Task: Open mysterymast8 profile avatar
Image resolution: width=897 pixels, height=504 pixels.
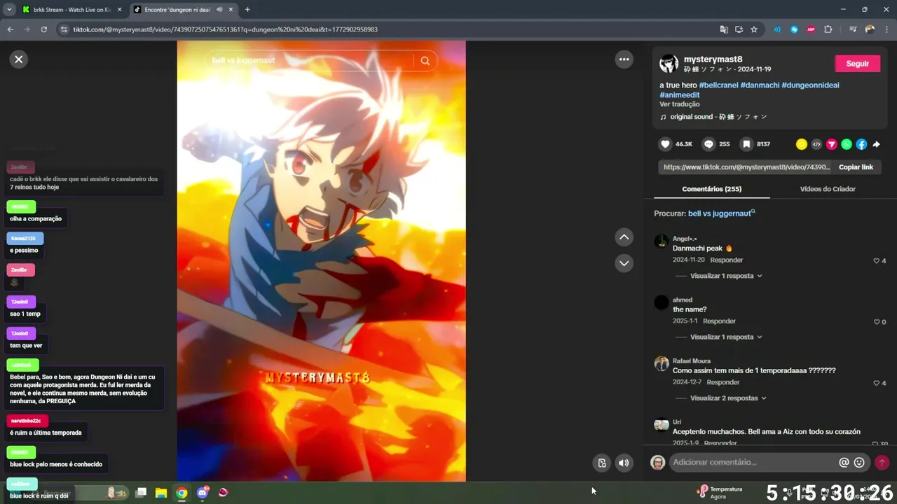Action: [669, 64]
